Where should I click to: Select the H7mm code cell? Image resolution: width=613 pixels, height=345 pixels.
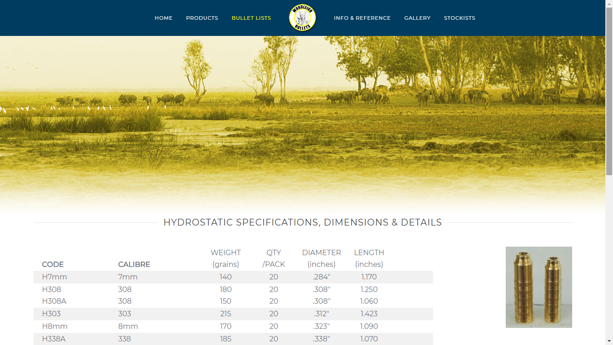54,277
